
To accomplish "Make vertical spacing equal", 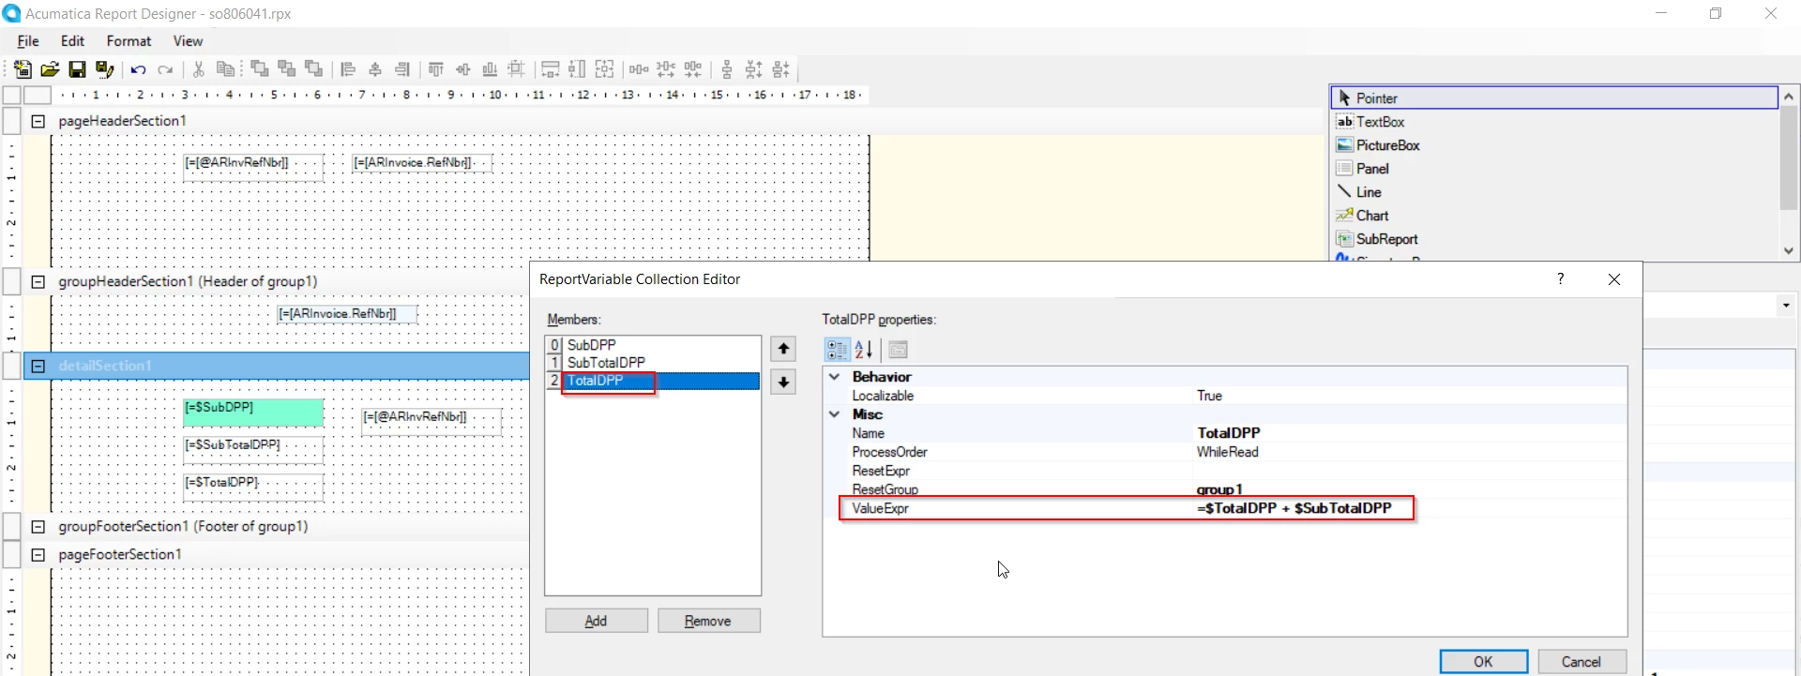I will (727, 69).
